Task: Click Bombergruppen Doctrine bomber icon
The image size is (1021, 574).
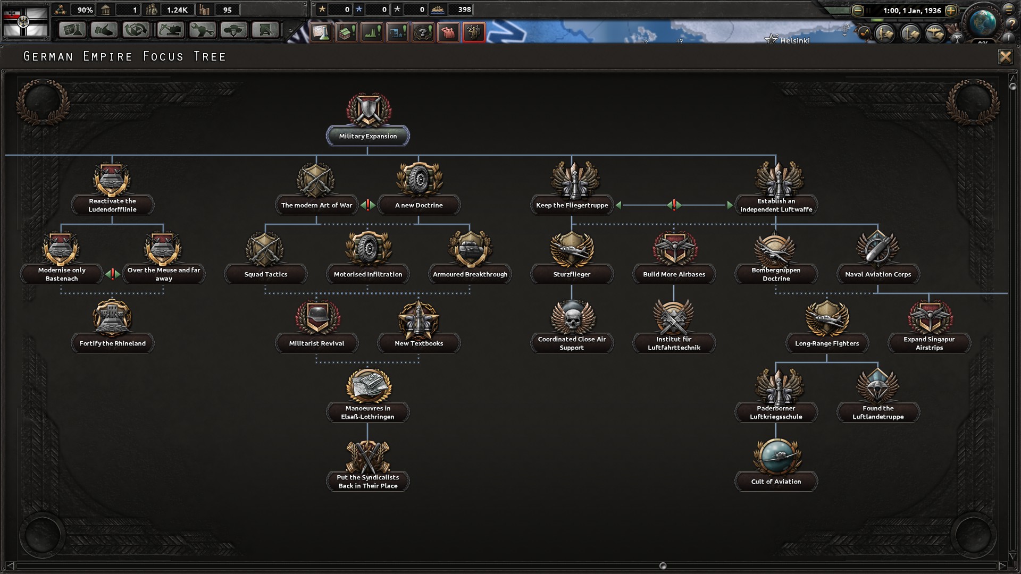Action: click(775, 249)
